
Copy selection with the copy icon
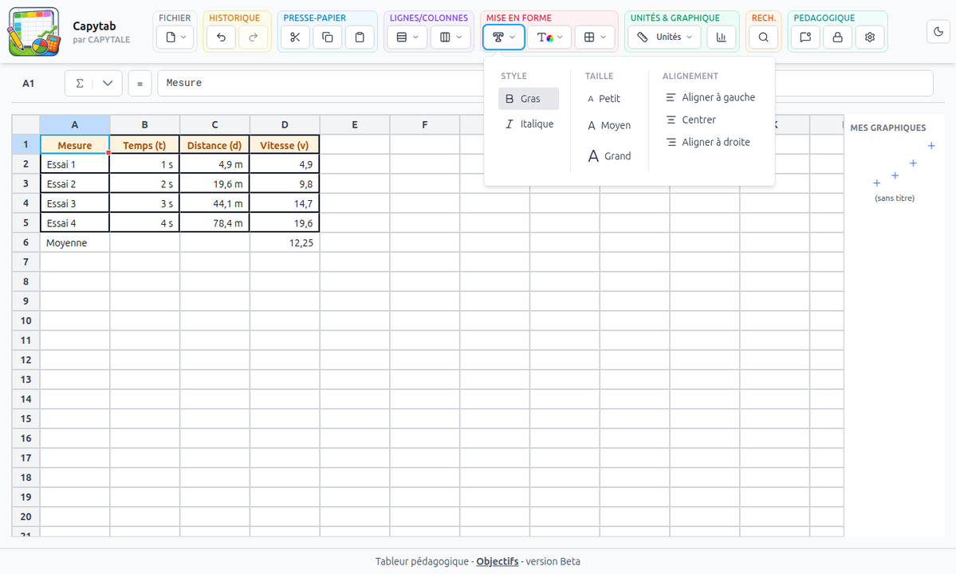pyautogui.click(x=328, y=37)
